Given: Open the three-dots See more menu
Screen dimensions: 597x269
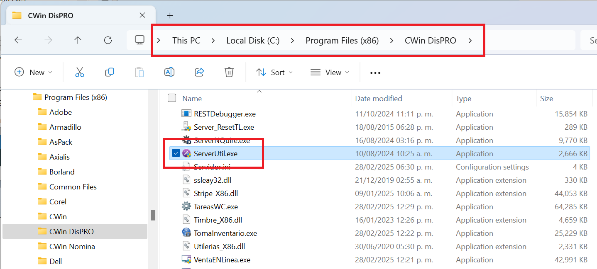Looking at the screenshot, I should point(375,73).
